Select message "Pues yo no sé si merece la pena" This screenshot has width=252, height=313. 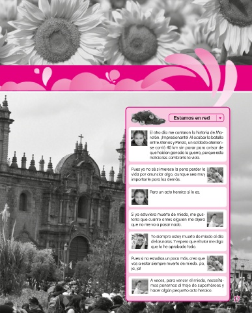[178, 175]
